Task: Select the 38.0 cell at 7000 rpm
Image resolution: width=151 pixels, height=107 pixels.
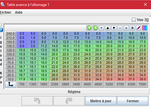Action: click(x=142, y=79)
